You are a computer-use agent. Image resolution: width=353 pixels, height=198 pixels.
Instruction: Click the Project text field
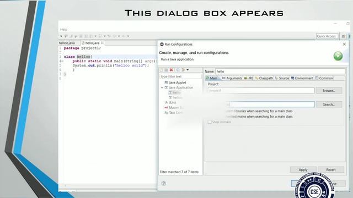click(x=261, y=90)
